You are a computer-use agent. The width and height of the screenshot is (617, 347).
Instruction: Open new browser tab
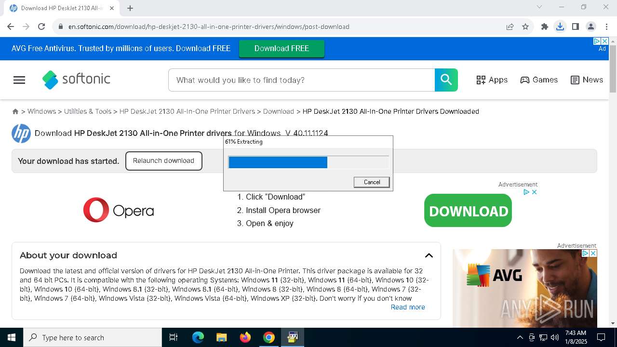coord(130,8)
